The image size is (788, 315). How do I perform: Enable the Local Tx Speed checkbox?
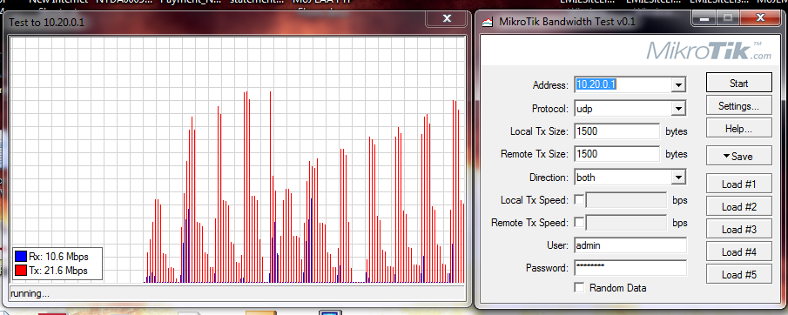[x=579, y=200]
